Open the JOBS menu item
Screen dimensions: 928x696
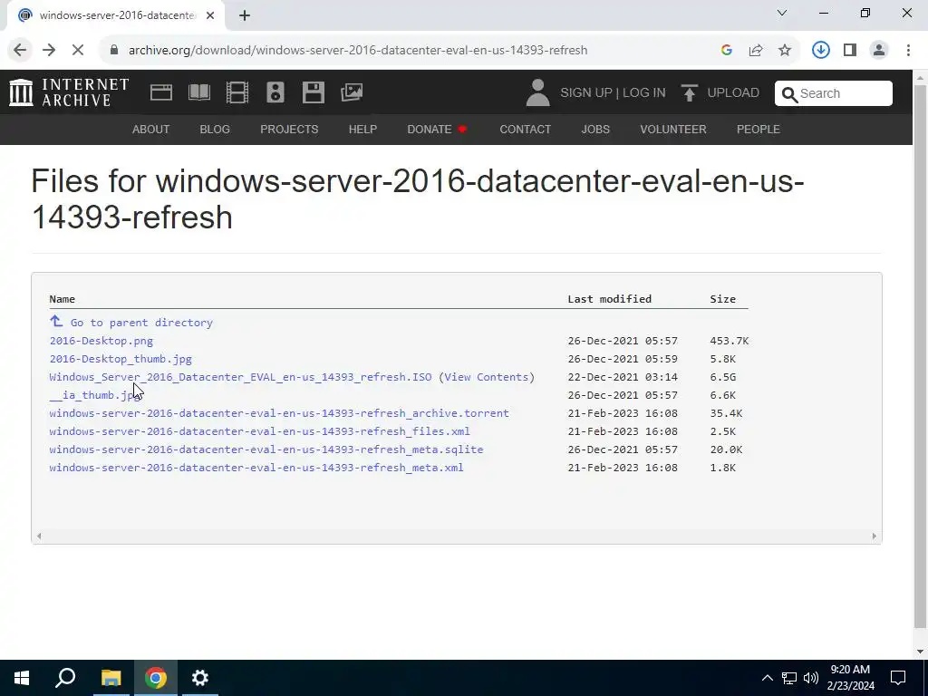click(x=595, y=129)
